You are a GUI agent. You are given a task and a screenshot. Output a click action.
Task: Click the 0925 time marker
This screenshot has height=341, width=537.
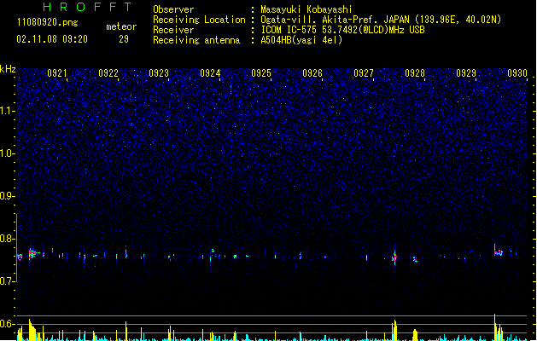tap(261, 73)
